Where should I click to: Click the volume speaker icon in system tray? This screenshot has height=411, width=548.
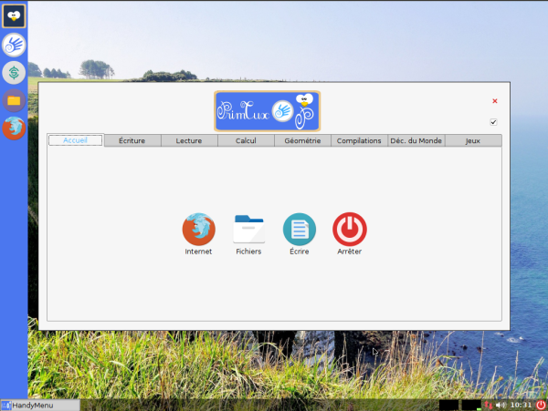(501, 405)
